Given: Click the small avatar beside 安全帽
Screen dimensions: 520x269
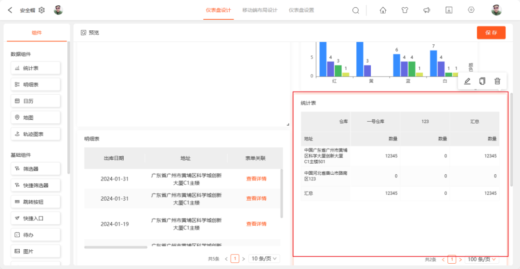Looking at the screenshot, I should 58,10.
